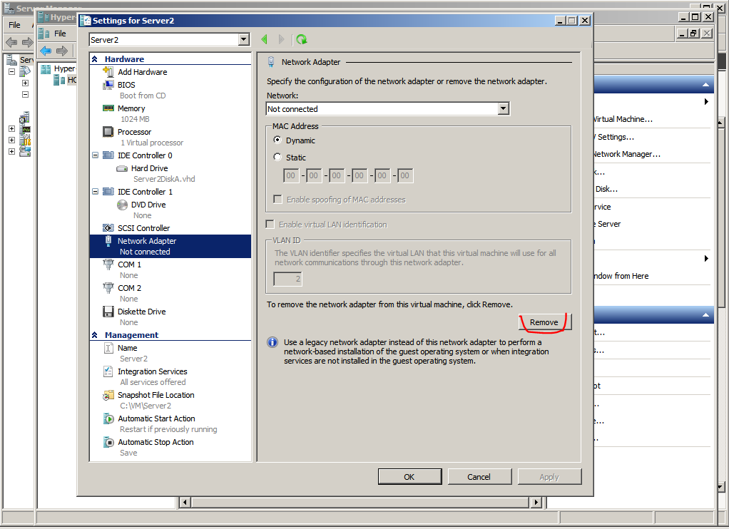Open the File menu in Server Manager
Screen dimensions: 729x529
[x=14, y=25]
